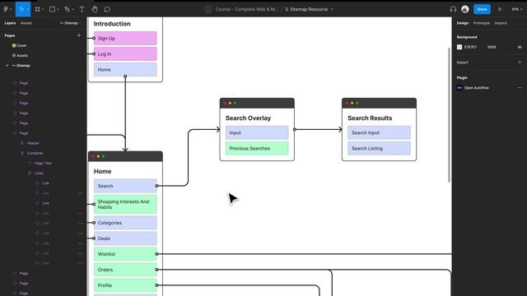Select the Pen tool
Image resolution: width=527 pixels, height=296 pixels.
pyautogui.click(x=68, y=9)
